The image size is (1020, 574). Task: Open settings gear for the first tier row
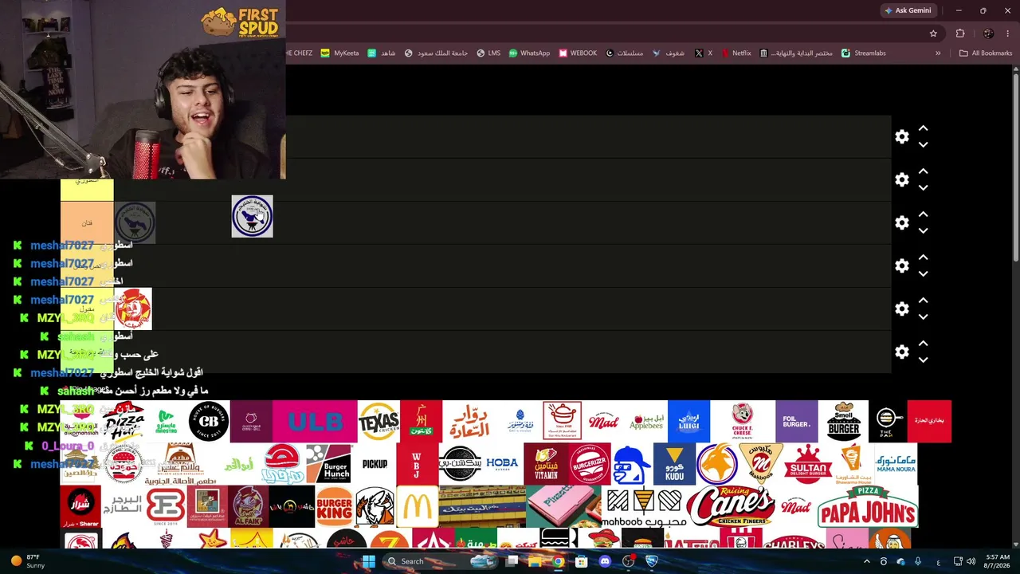click(902, 137)
